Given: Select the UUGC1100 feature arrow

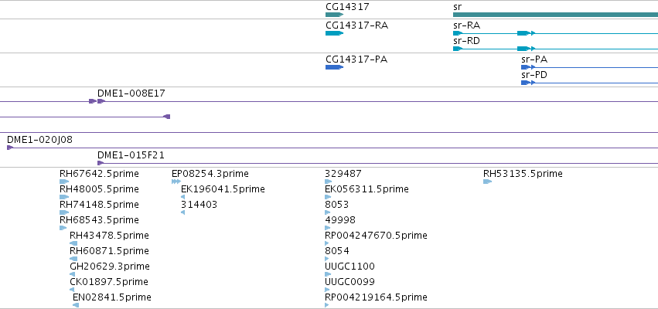Looking at the screenshot, I should [328, 274].
